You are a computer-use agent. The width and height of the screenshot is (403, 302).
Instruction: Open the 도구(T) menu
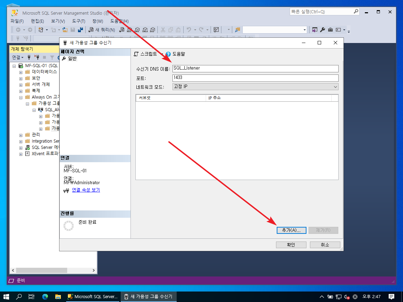(x=79, y=21)
